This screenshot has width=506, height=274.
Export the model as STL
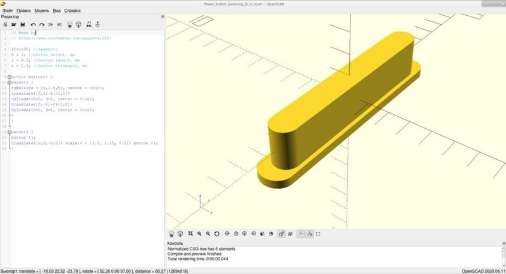[x=89, y=25]
